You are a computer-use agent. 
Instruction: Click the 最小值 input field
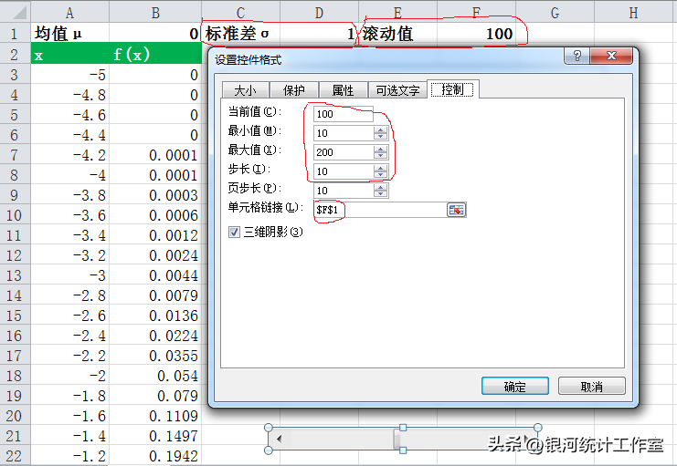(344, 133)
